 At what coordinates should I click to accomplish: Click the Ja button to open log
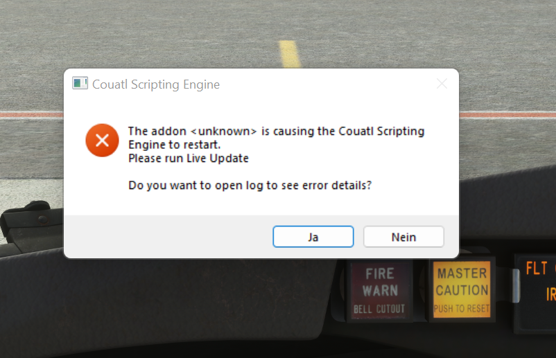coord(313,237)
